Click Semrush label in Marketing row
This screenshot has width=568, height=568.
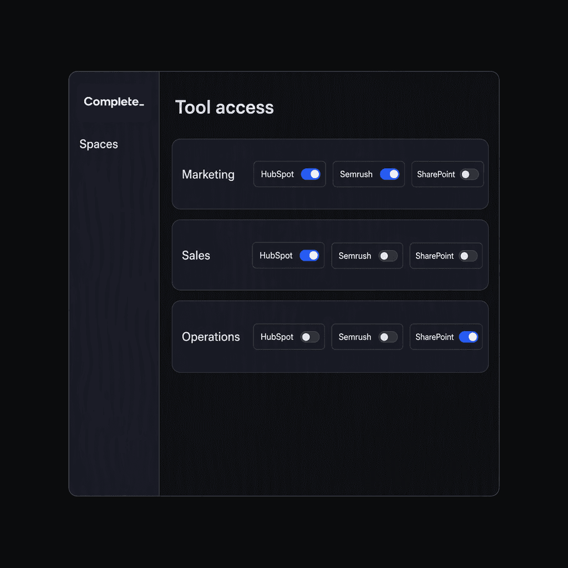pos(356,174)
